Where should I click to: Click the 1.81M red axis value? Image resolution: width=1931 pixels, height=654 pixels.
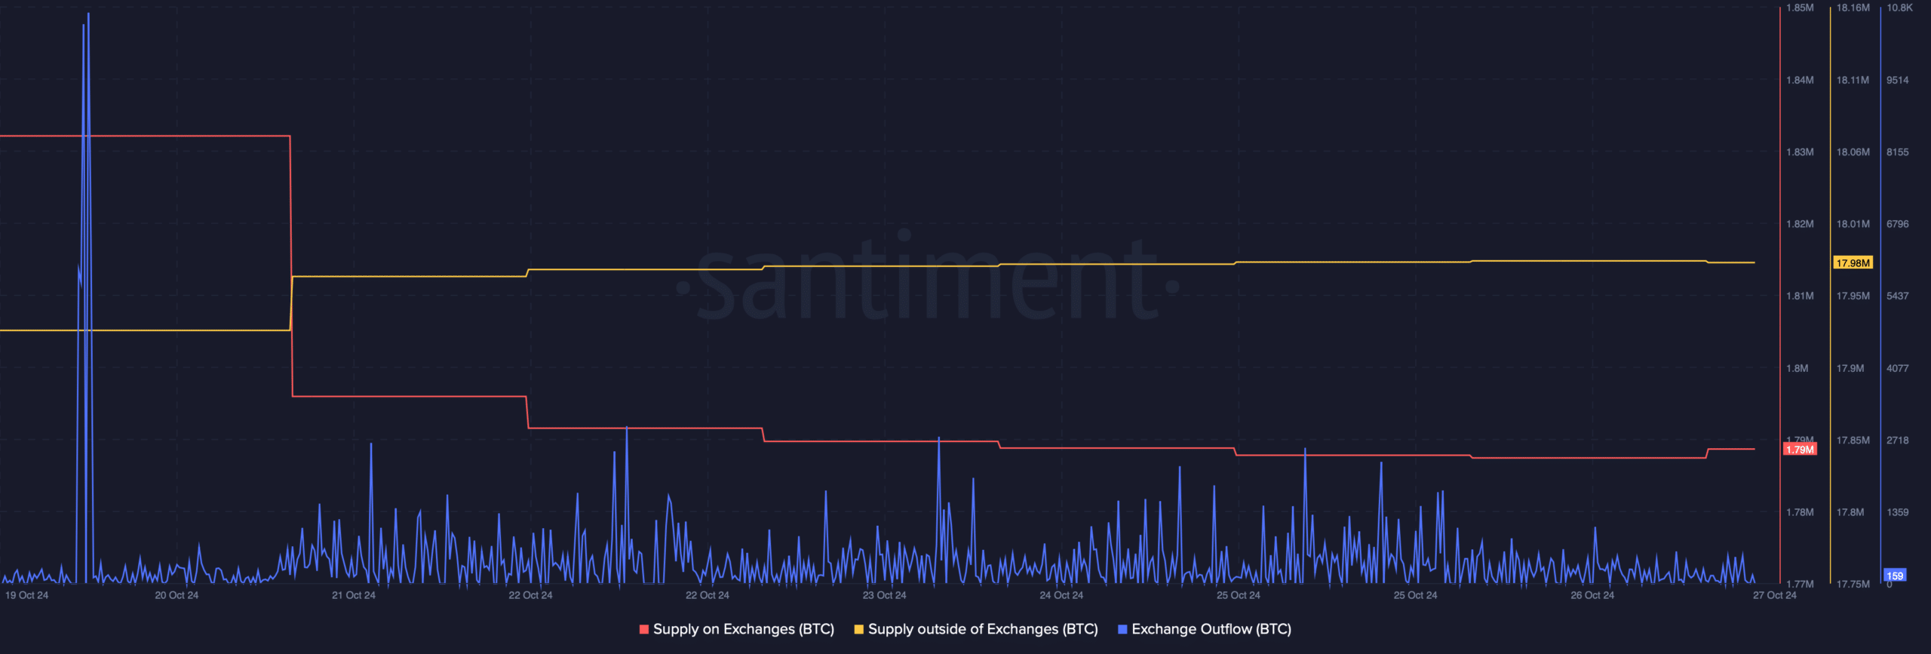pyautogui.click(x=1800, y=296)
